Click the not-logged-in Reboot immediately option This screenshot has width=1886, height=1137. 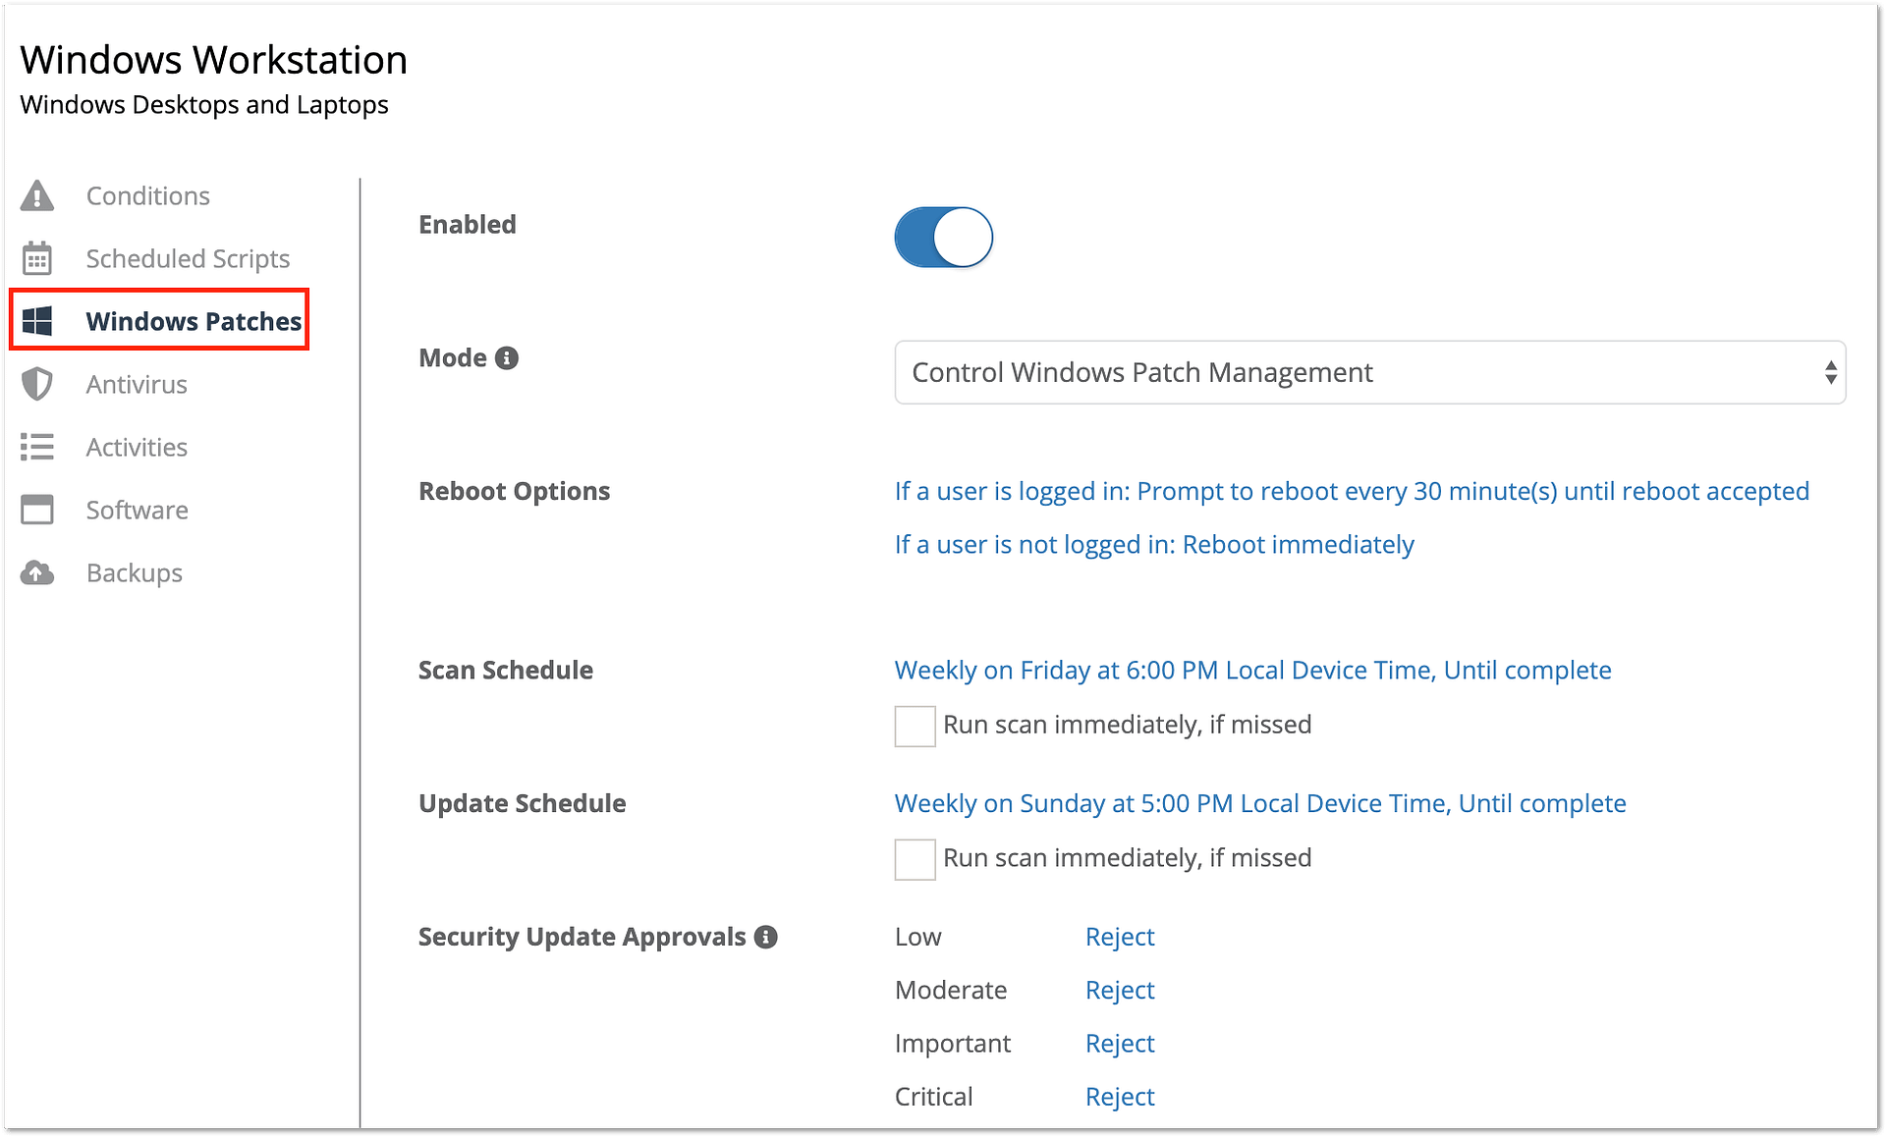pyautogui.click(x=1153, y=545)
